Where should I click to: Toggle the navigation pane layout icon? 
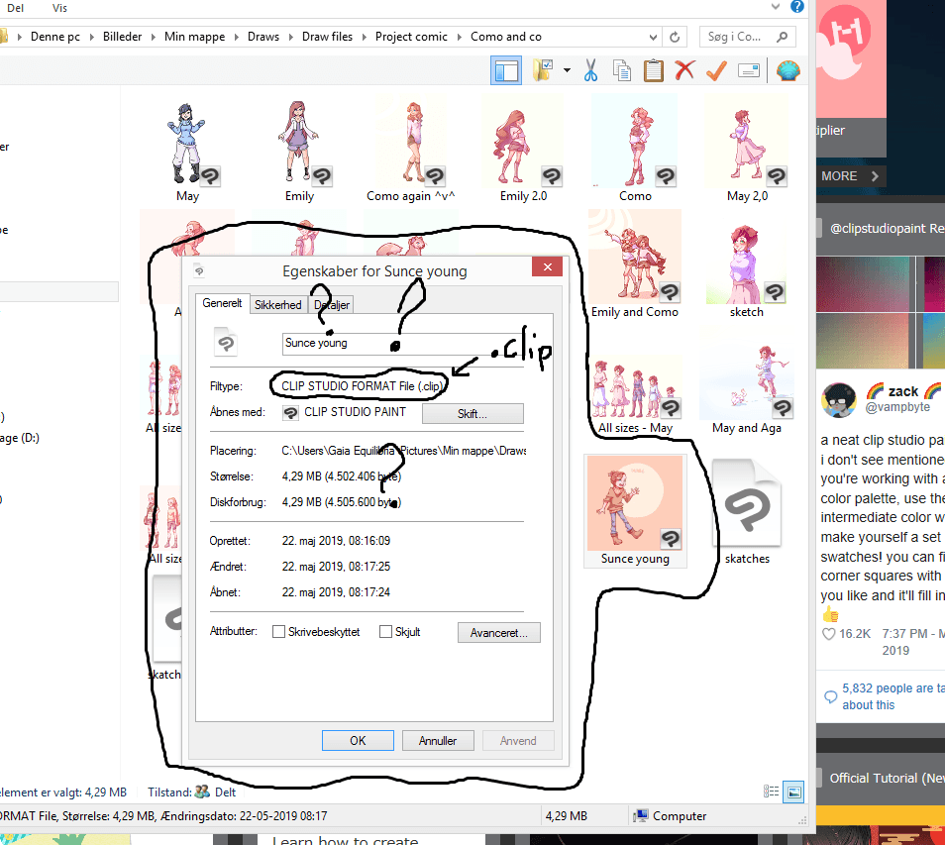506,71
